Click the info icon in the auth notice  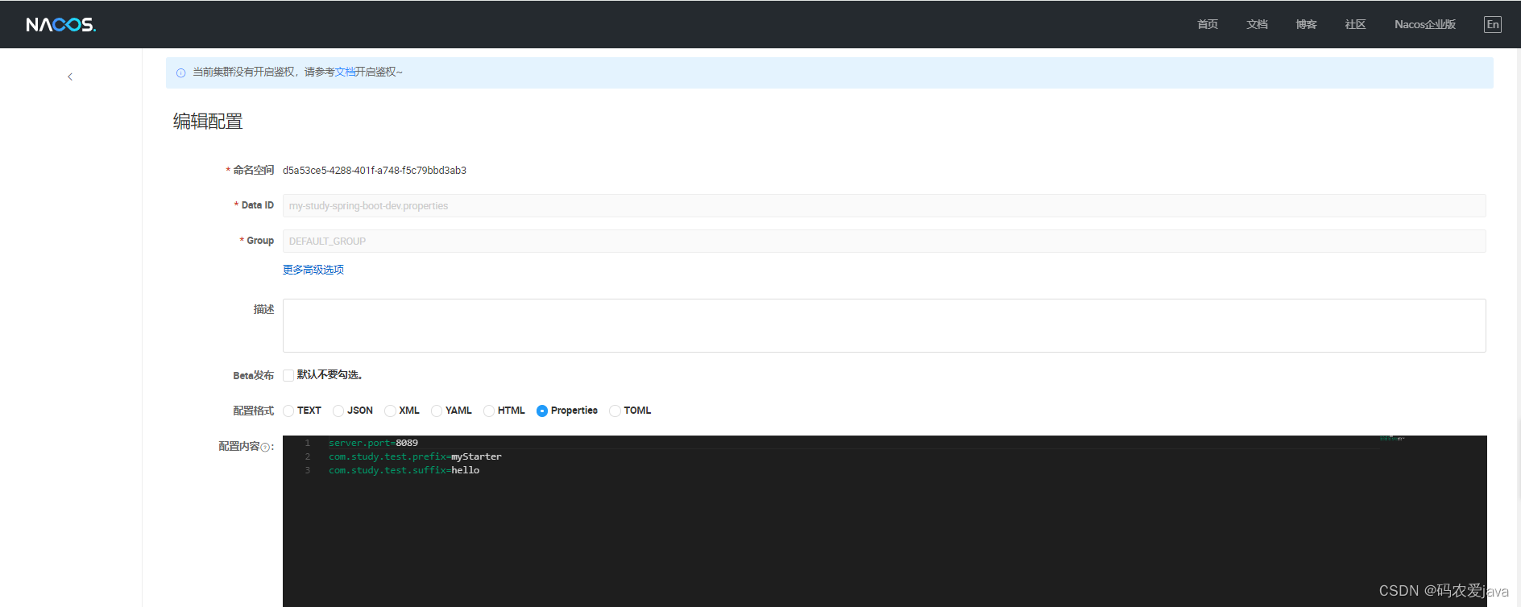click(x=180, y=72)
